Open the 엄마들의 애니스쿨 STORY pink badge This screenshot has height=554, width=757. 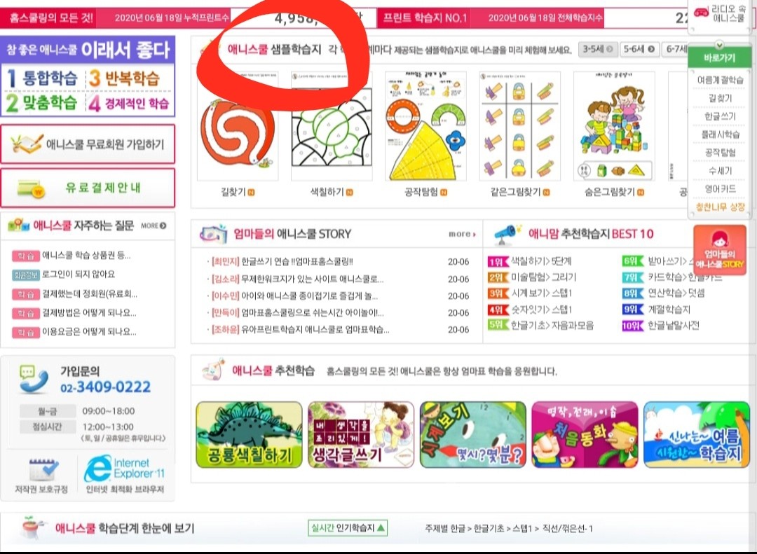pos(719,250)
